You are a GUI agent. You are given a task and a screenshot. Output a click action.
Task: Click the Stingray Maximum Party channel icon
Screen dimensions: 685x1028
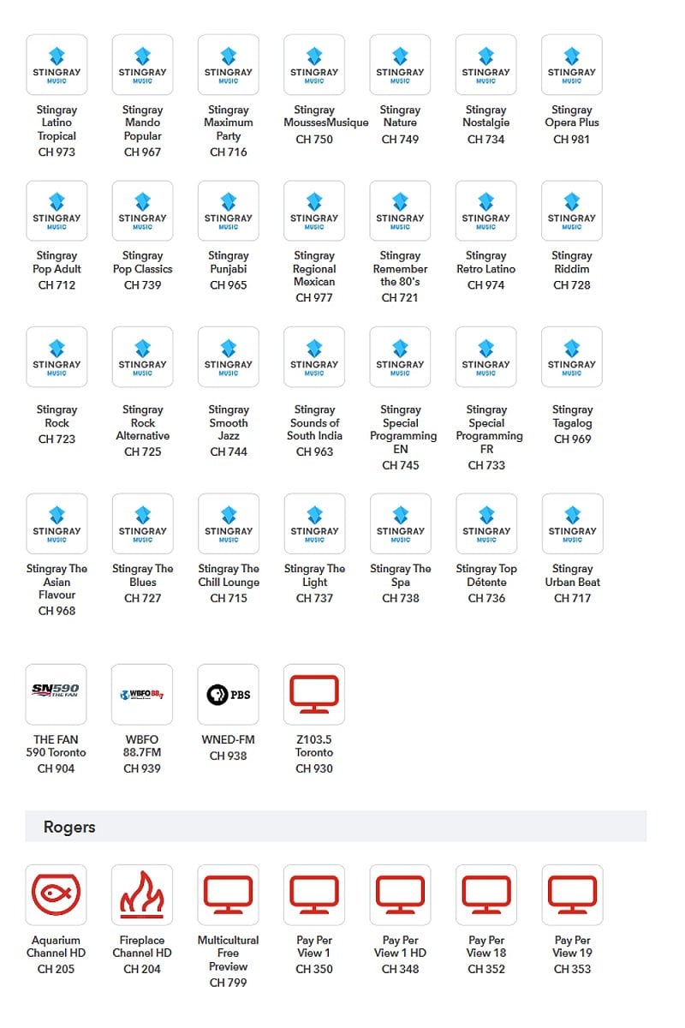tap(229, 64)
